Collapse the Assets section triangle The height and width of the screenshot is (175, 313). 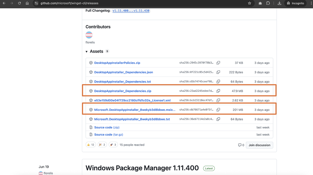coord(87,52)
